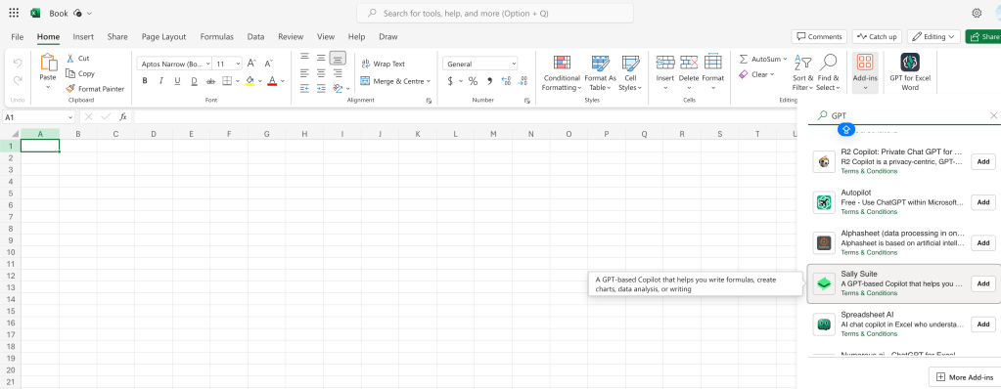Image resolution: width=1001 pixels, height=389 pixels.
Task: Open the Comments pane
Action: pyautogui.click(x=819, y=36)
